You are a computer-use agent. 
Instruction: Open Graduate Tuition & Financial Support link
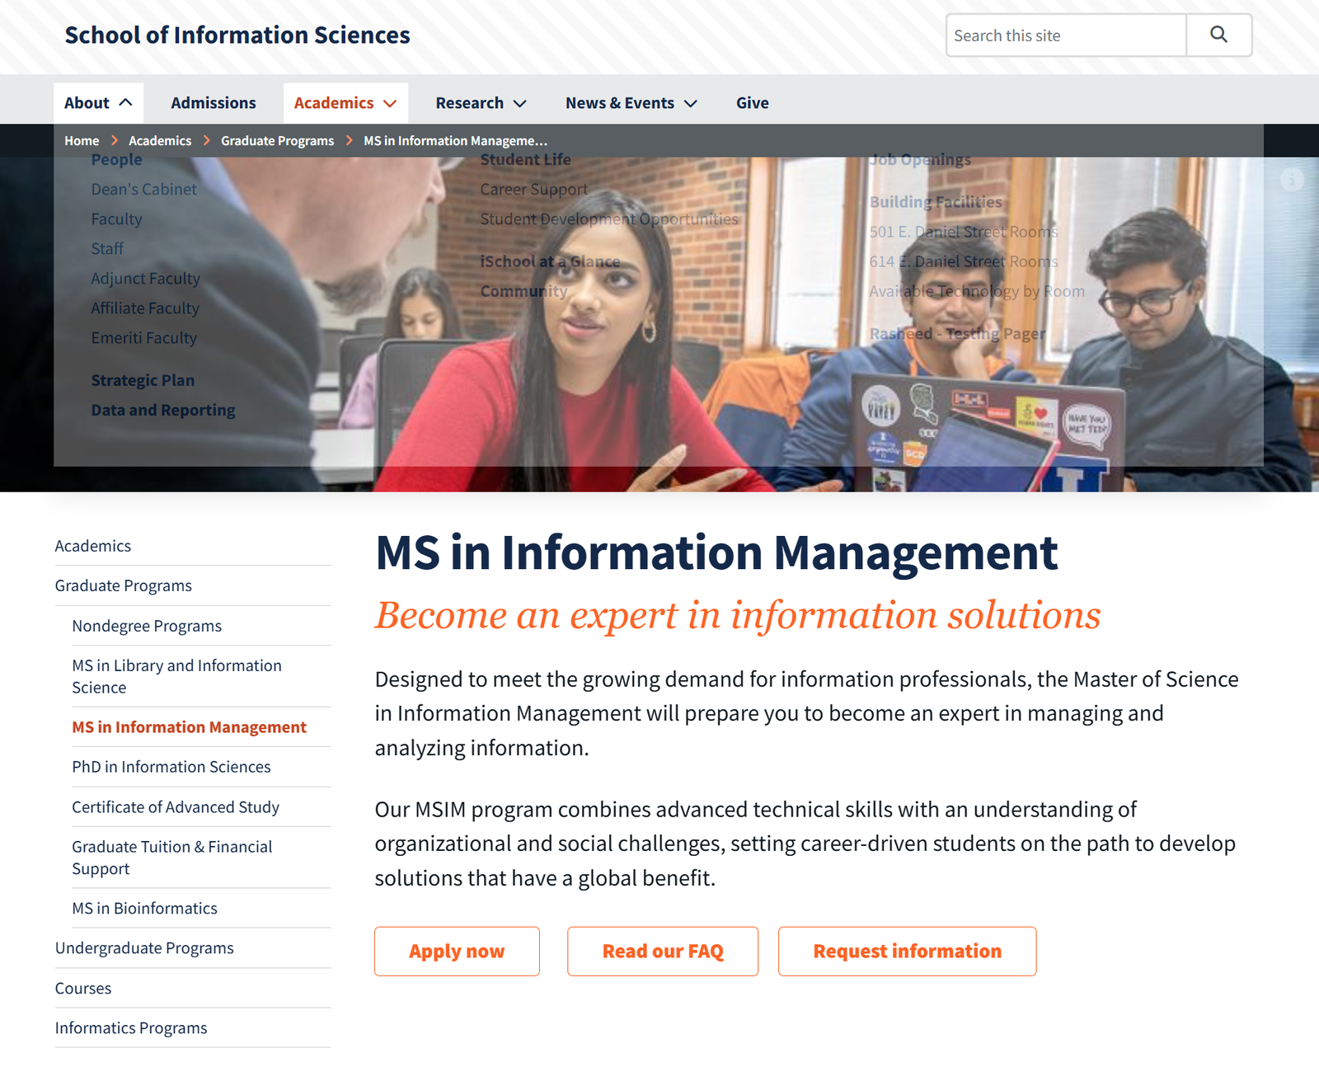(x=172, y=858)
